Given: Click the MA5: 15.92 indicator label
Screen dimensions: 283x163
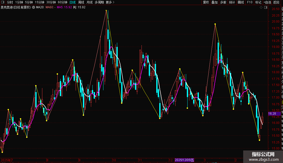Looking at the screenshot, I should pyautogui.click(x=64, y=8).
